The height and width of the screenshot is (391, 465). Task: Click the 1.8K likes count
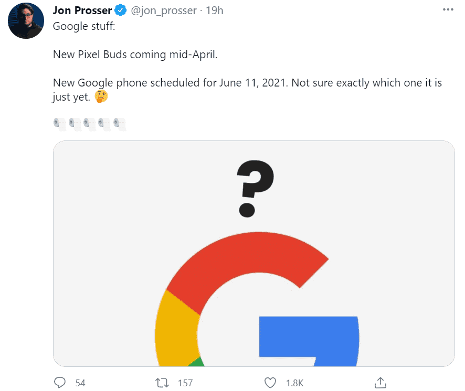295,383
